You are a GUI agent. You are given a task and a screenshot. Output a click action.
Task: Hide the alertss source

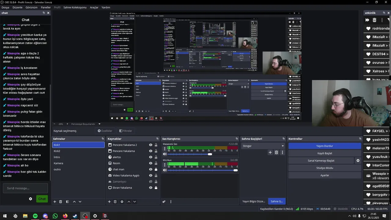click(x=151, y=157)
